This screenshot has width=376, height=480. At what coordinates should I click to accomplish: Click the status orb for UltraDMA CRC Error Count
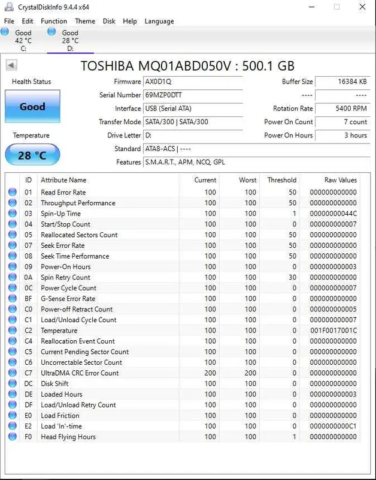pos(12,373)
